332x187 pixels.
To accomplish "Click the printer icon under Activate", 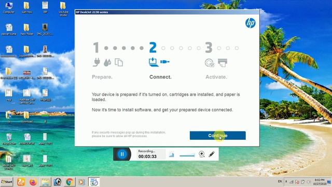I will [223, 63].
